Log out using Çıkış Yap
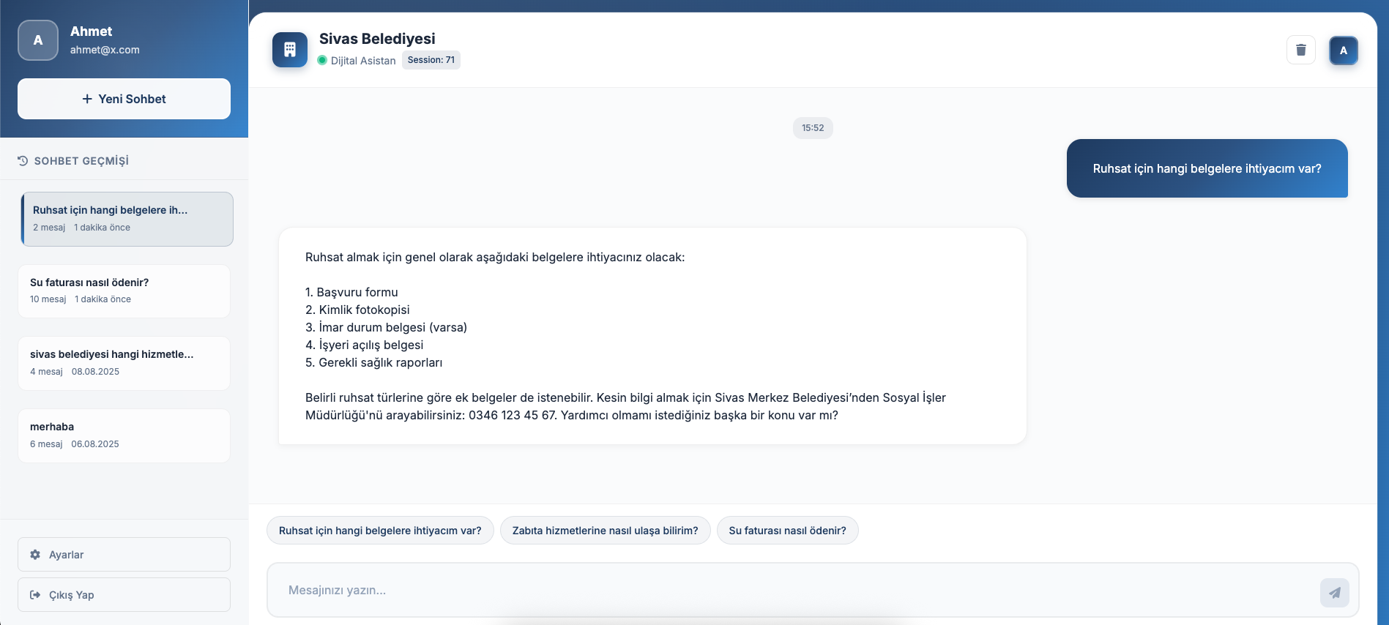Image resolution: width=1389 pixels, height=625 pixels. coord(124,595)
